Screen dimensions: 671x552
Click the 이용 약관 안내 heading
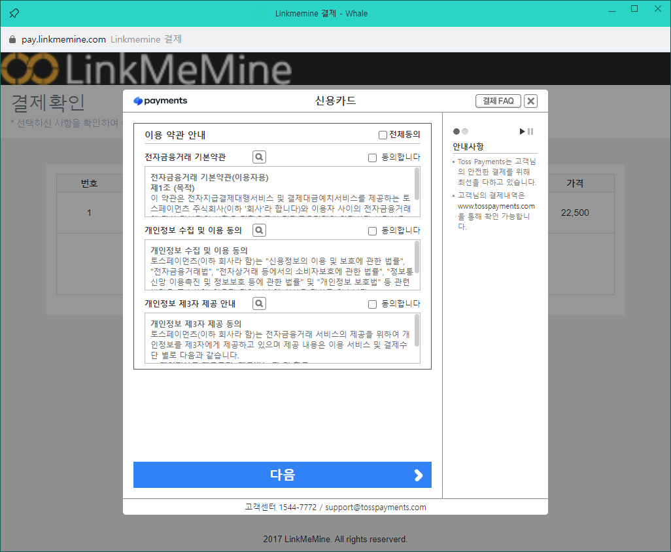(x=175, y=135)
